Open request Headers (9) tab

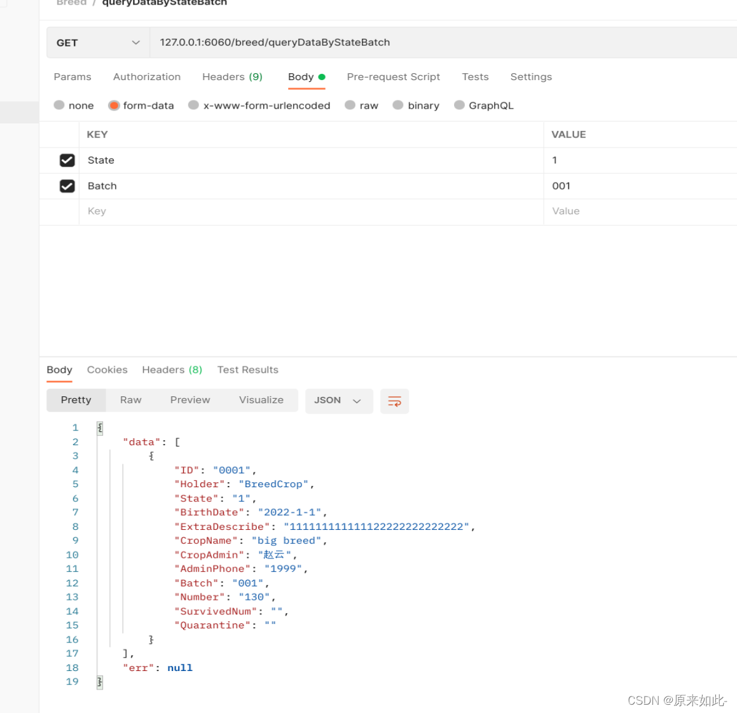click(x=232, y=76)
